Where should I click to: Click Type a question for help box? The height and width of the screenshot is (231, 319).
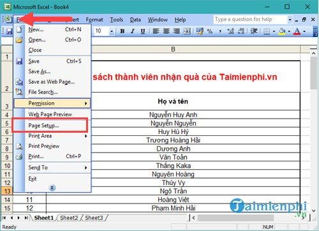pyautogui.click(x=250, y=19)
